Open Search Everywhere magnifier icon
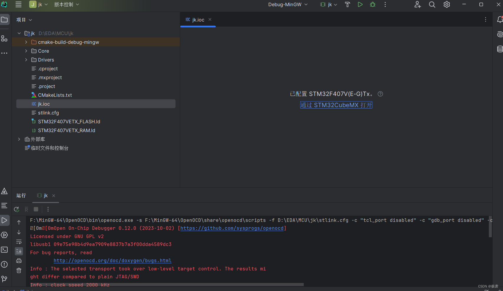This screenshot has height=291, width=503. click(x=432, y=4)
